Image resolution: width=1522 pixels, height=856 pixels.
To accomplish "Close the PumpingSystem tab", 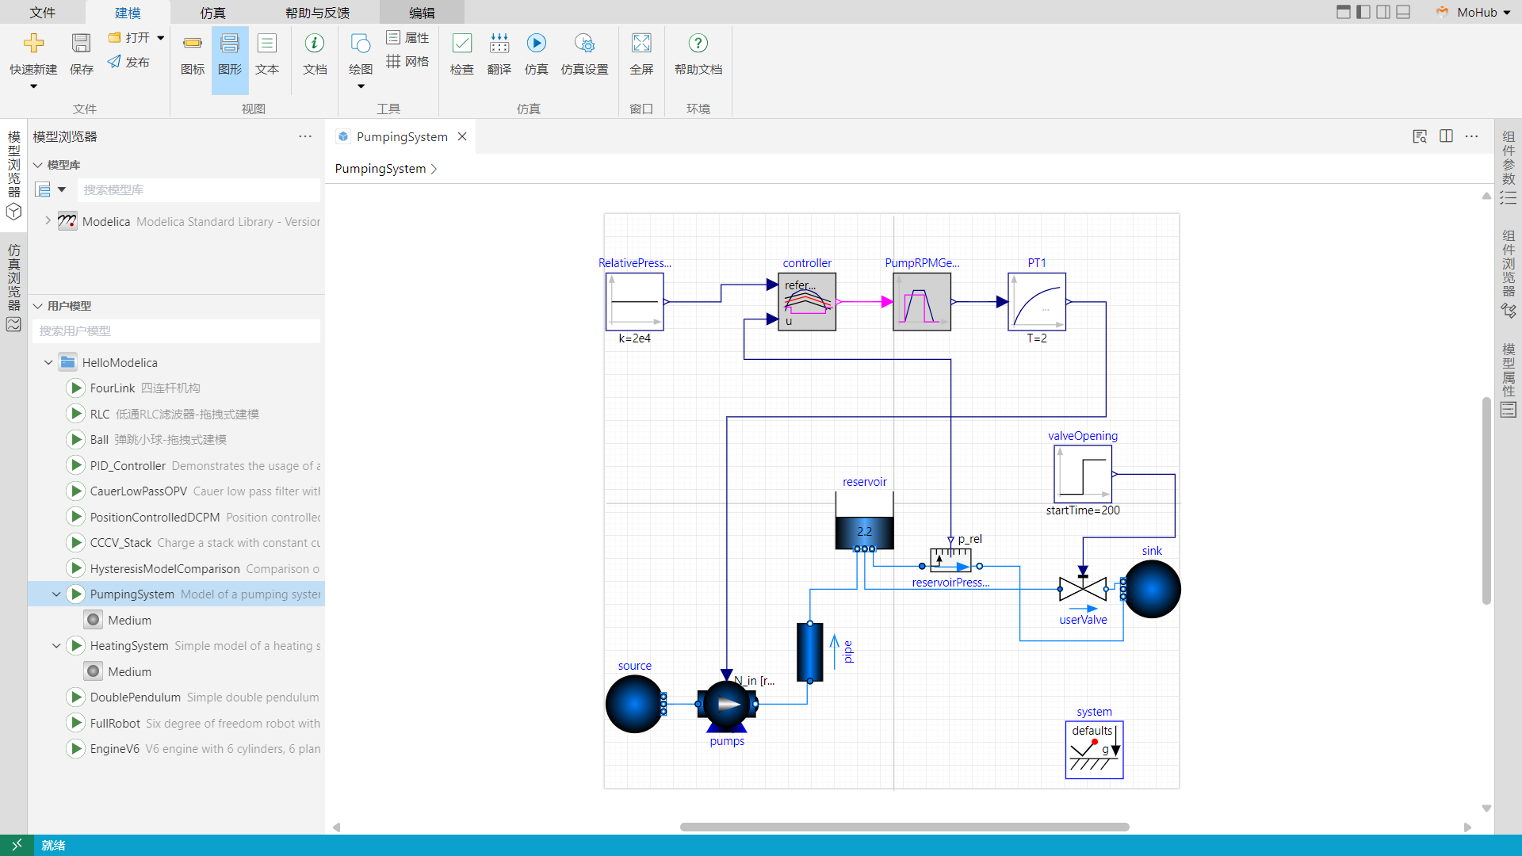I will pyautogui.click(x=462, y=136).
